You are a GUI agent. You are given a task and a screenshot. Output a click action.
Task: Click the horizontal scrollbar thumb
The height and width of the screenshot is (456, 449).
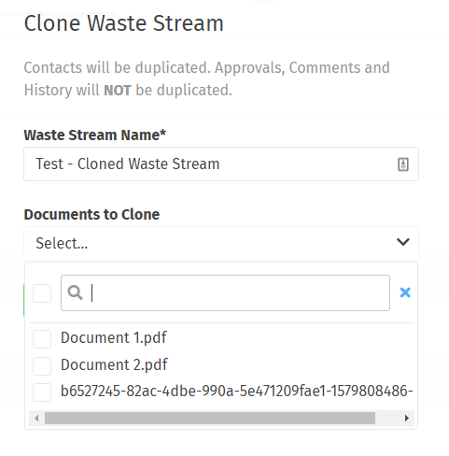210,418
